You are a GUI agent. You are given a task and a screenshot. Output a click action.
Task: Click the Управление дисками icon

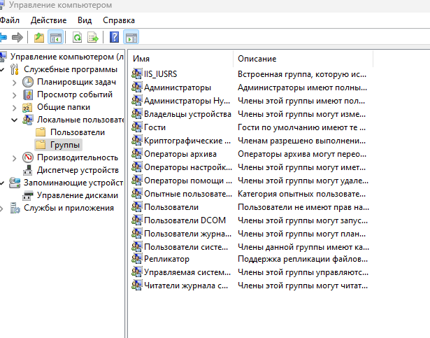point(28,195)
